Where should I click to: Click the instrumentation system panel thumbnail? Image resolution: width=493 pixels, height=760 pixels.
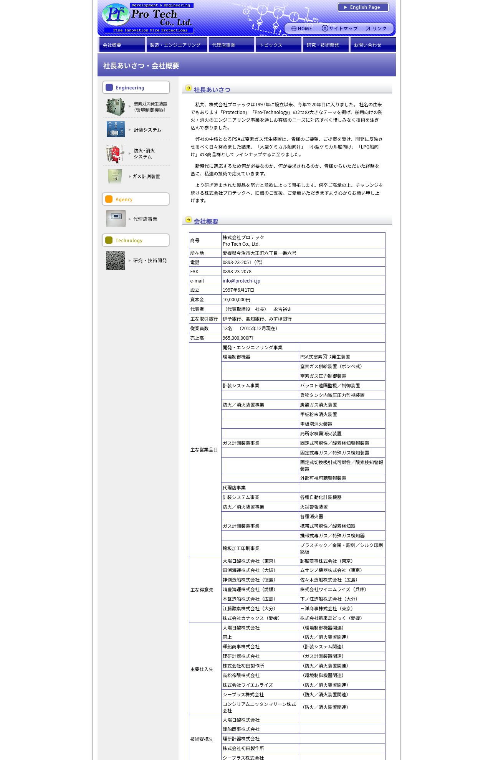click(x=116, y=129)
